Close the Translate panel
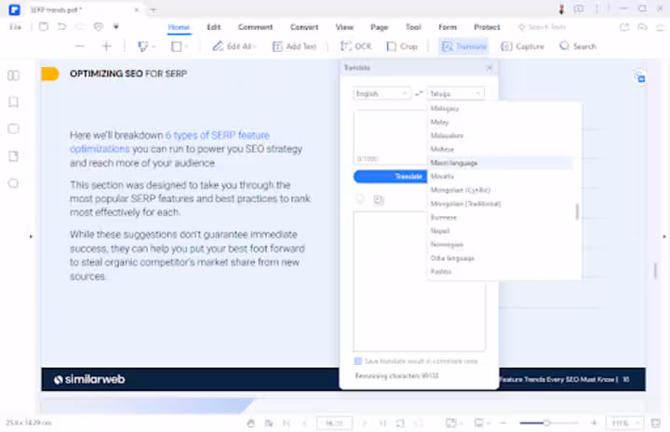 [x=489, y=68]
